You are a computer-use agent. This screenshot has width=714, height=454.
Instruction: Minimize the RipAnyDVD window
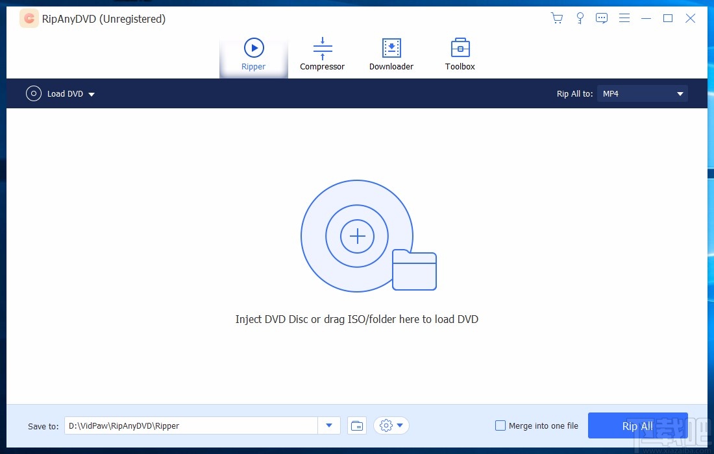(646, 18)
